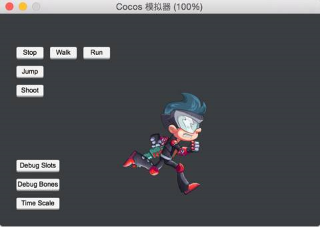Close the Cocos simulator window
Image resolution: width=320 pixels, height=227 pixels.
9,7
